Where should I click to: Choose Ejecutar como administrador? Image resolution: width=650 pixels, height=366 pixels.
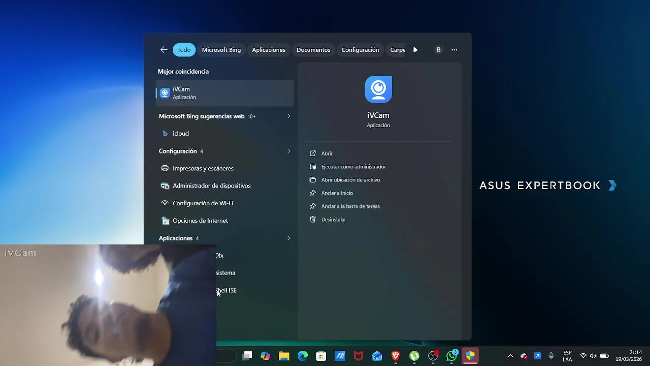(x=353, y=167)
